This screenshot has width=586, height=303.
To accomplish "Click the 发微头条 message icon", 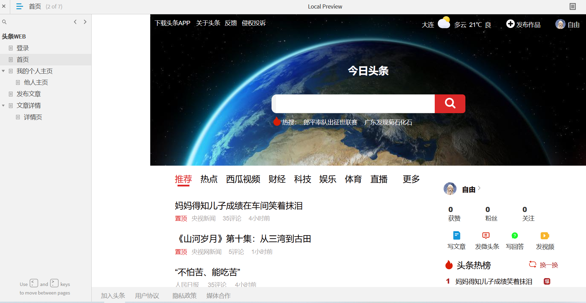I will click(486, 236).
